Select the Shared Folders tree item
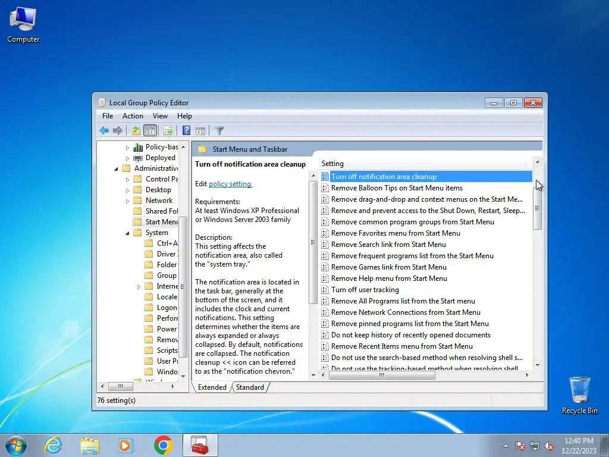The width and height of the screenshot is (609, 457). click(x=155, y=211)
